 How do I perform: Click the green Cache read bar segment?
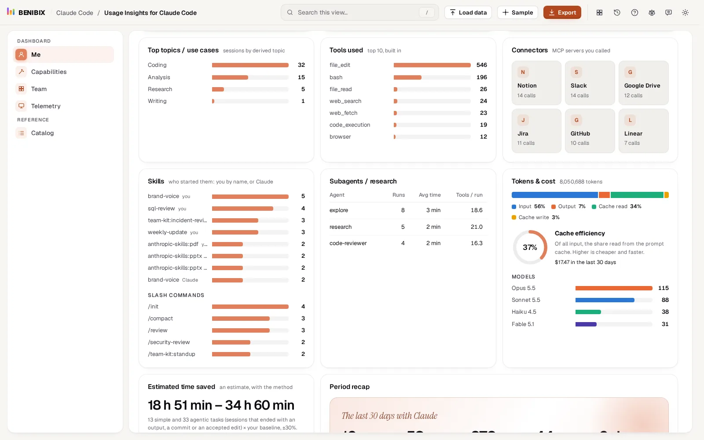(637, 195)
